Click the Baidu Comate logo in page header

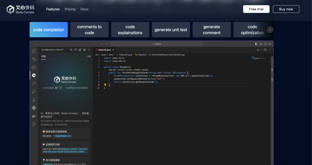coord(20,9)
